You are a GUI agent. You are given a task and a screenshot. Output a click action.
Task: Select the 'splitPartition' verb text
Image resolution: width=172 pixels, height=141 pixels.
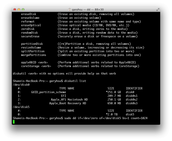coord(33,51)
